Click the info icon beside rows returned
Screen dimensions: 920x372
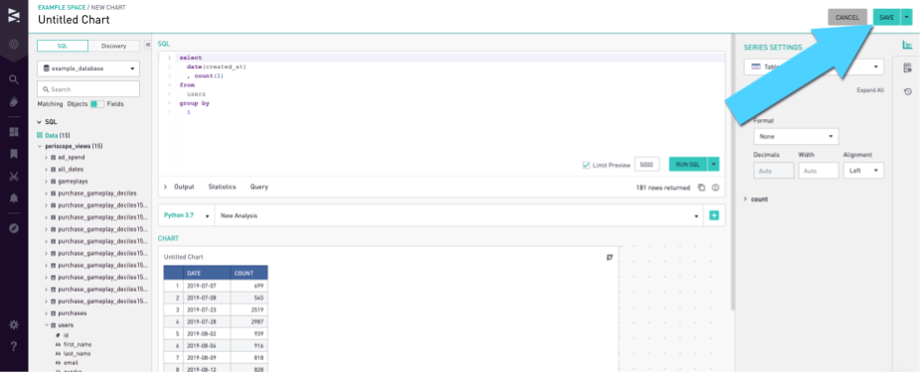[x=715, y=187]
